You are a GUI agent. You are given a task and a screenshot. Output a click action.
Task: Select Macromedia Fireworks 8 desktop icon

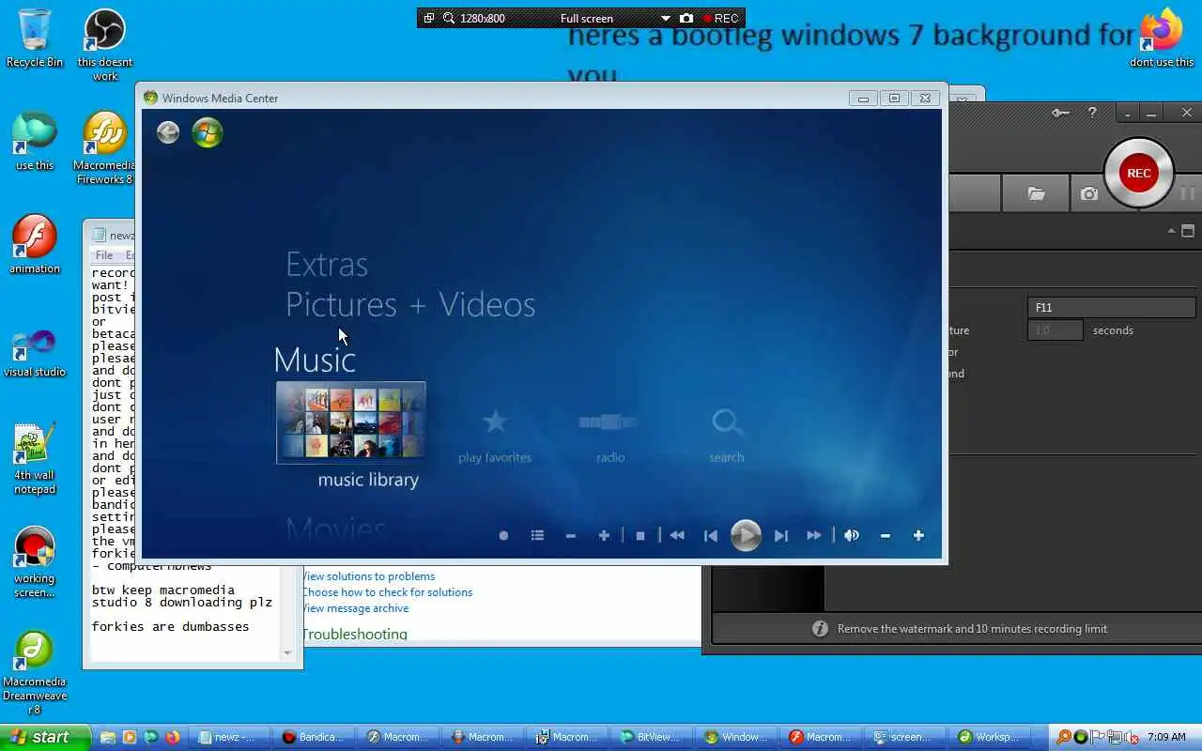pos(105,147)
